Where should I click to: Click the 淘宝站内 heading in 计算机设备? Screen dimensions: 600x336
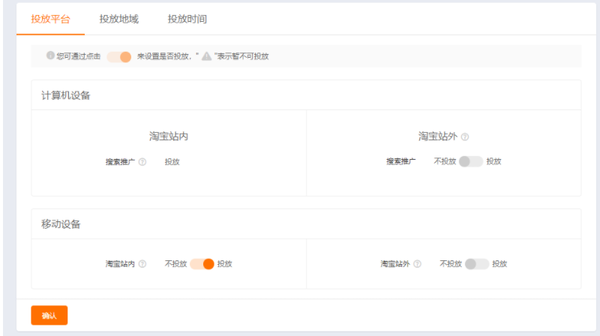(168, 136)
